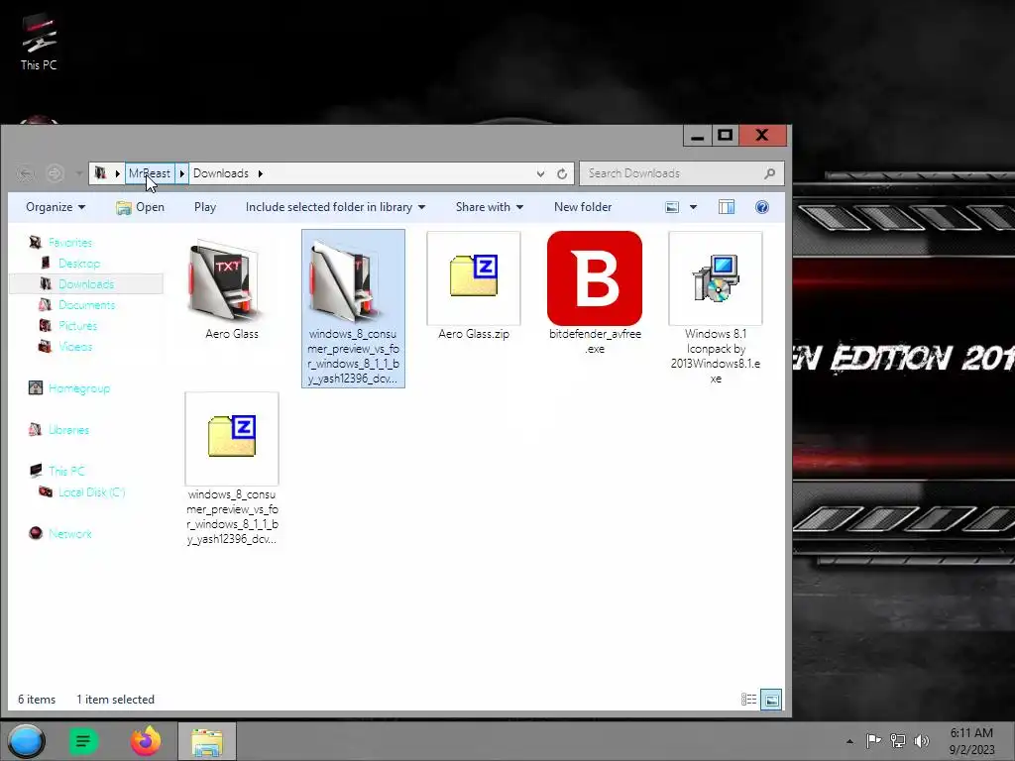
Task: Minimize the Downloads window
Action: pos(697,135)
